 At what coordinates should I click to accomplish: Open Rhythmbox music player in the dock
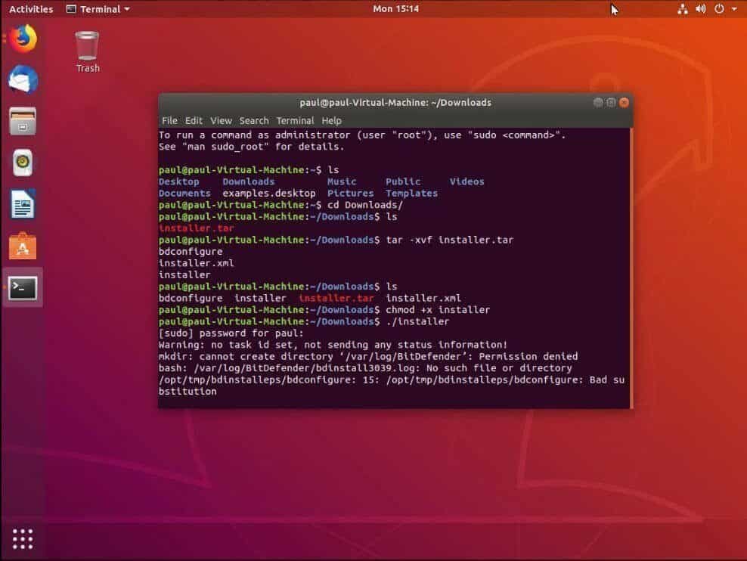click(x=23, y=163)
